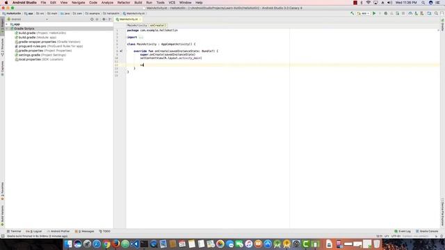Start debugging with the Debug bug icon
Screen dimensions: 445x250
(x=386, y=13)
